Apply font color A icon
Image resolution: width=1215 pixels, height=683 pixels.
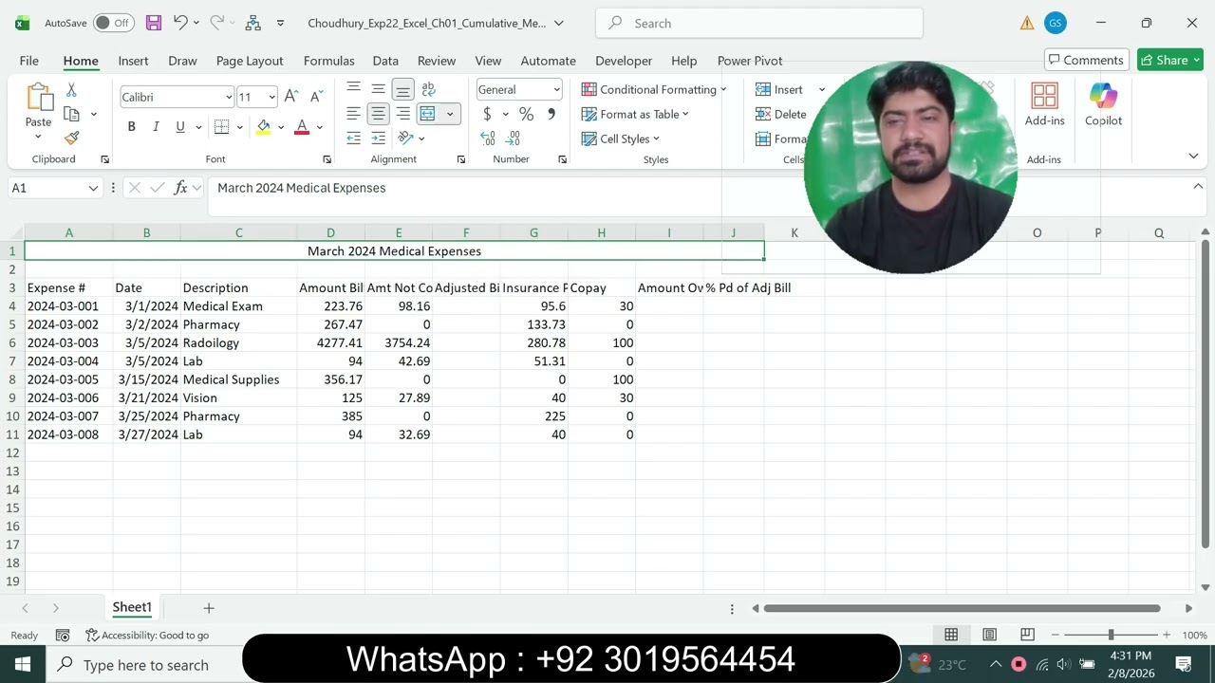tap(302, 127)
